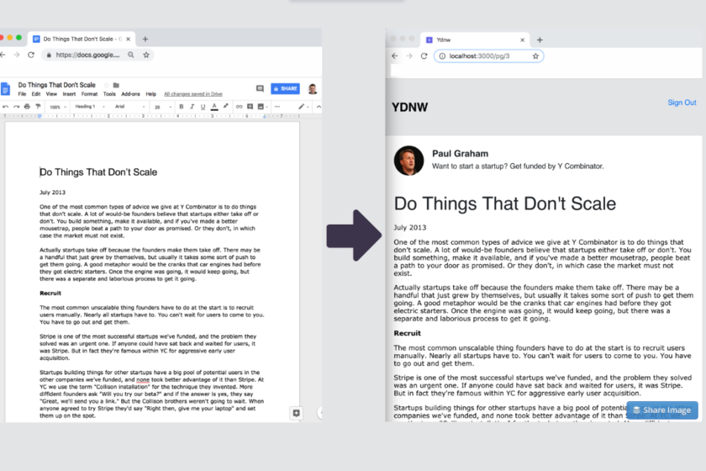Open the Edit menu
This screenshot has height=471, width=706.
click(36, 94)
